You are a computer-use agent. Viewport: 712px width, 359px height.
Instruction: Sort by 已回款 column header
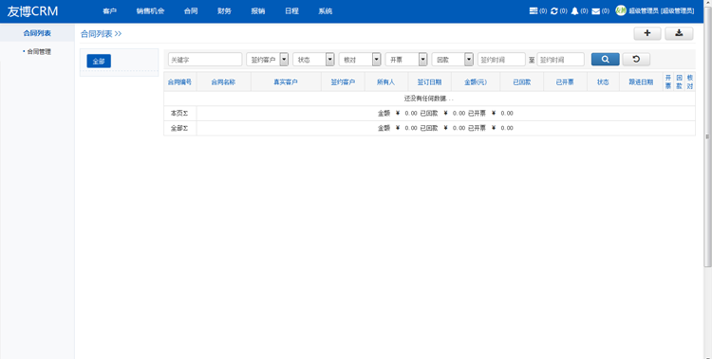(522, 82)
